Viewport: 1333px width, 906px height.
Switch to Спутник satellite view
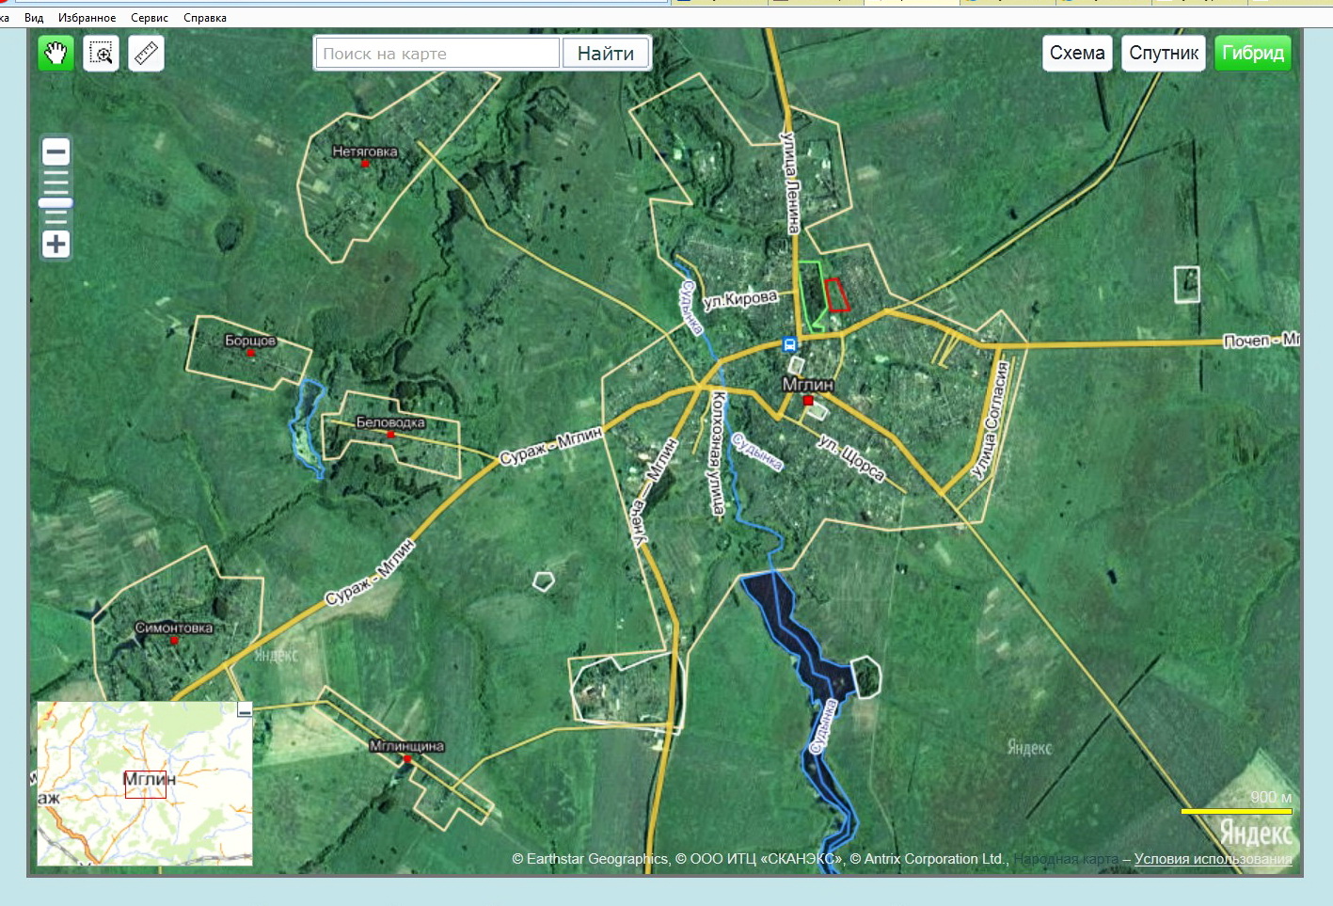(x=1164, y=53)
